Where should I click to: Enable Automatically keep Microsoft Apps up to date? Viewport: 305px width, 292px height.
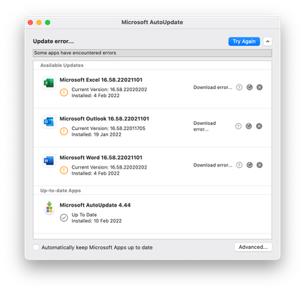point(36,247)
